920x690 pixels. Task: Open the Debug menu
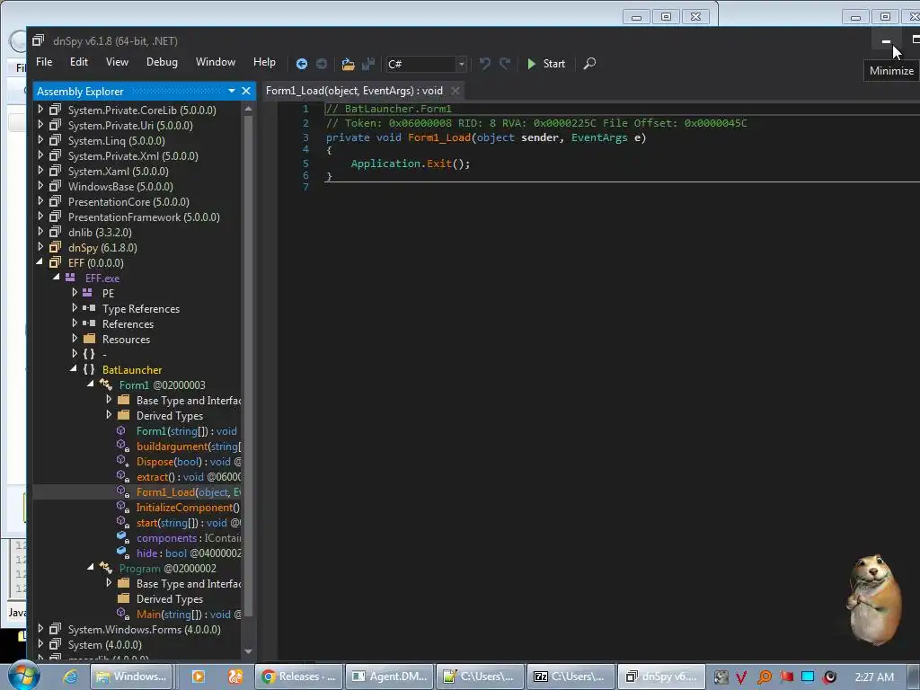pos(162,62)
